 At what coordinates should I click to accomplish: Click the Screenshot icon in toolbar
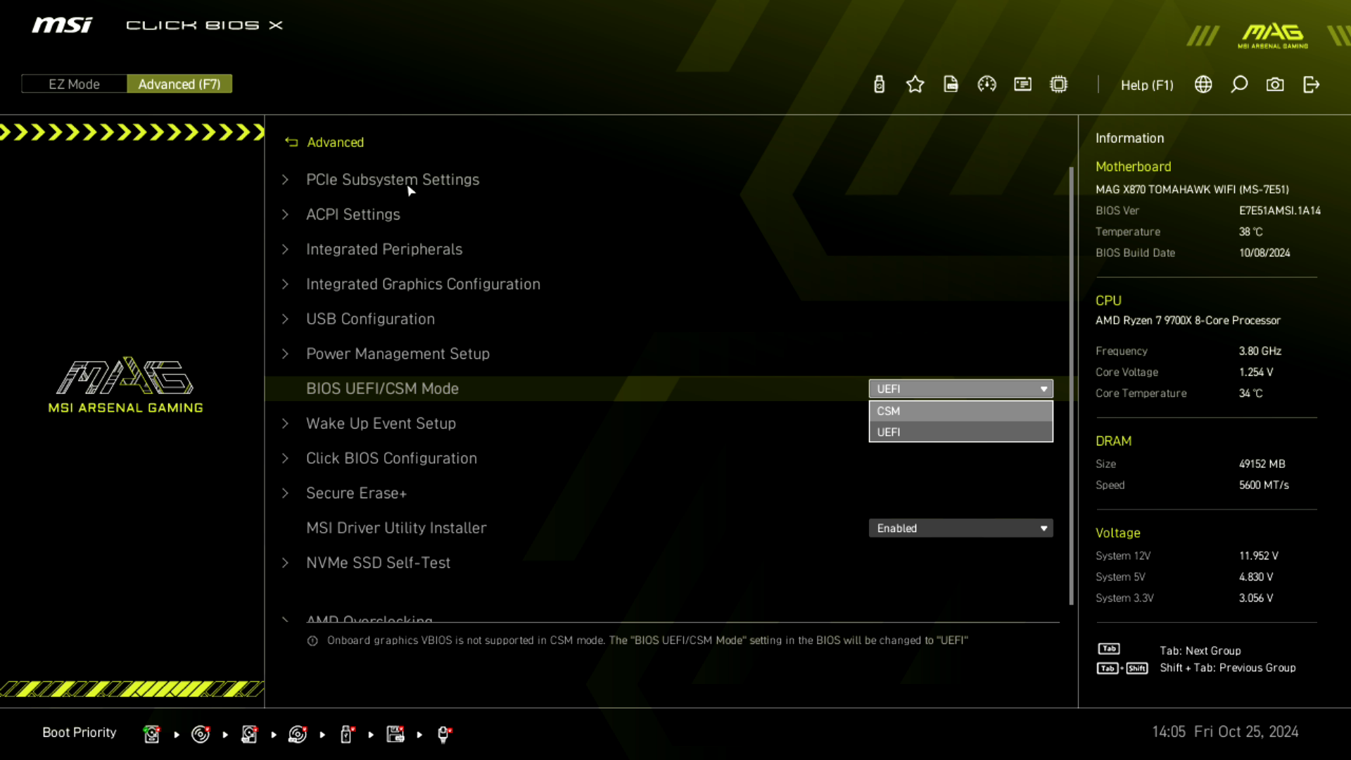pyautogui.click(x=1276, y=84)
